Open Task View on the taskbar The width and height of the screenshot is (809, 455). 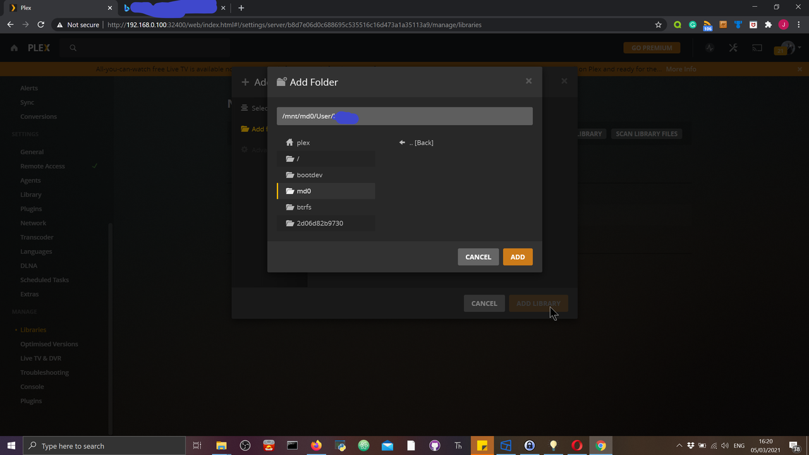(197, 446)
